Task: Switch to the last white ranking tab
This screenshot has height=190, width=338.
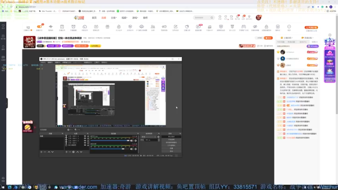Action: pos(315,42)
